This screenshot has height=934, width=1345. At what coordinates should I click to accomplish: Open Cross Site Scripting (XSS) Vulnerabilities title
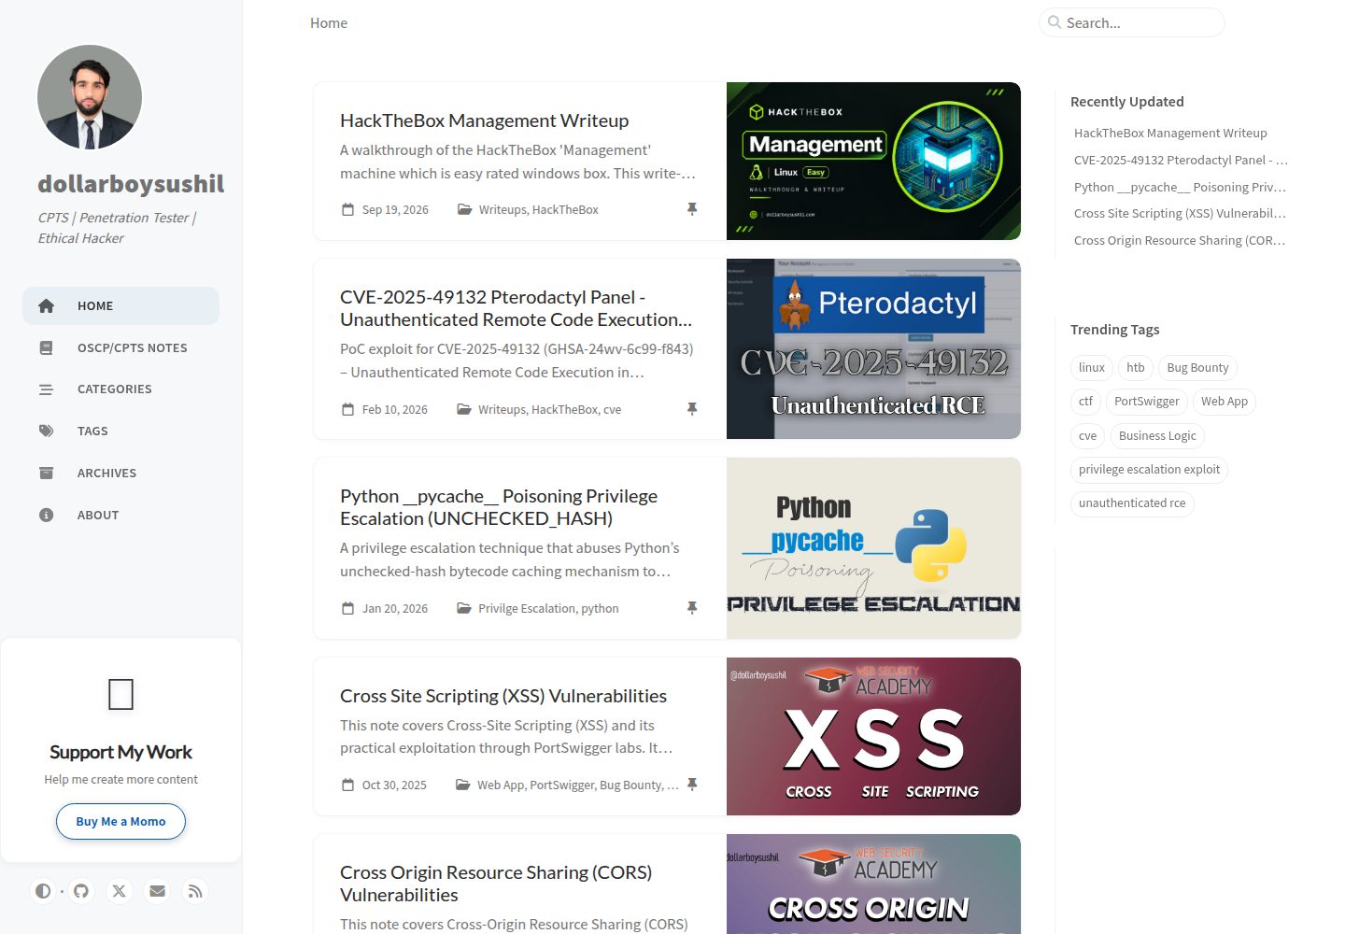click(x=503, y=696)
